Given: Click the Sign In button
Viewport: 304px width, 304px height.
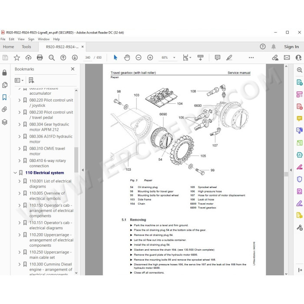Looking at the screenshot, I should 291,47.
